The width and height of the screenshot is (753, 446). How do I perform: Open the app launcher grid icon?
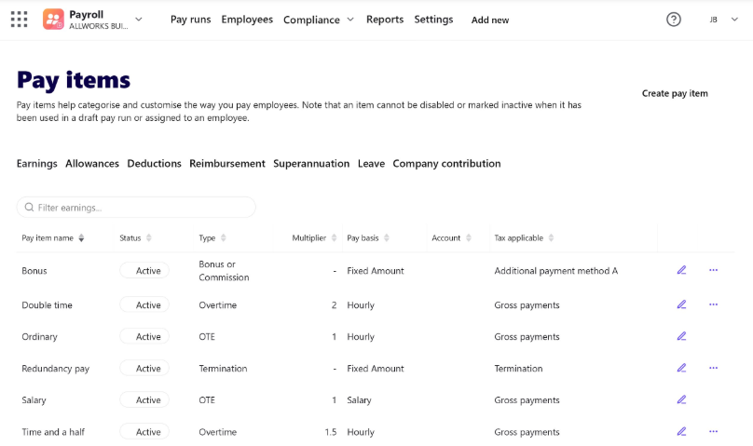coord(20,20)
